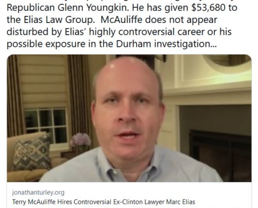
Task: Click the $53,680 amount in tweet
Action: 208,8
